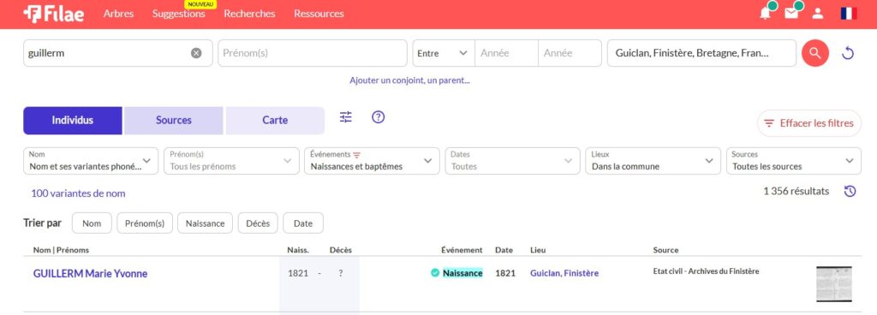
Task: Show search history clock icon
Action: [850, 192]
